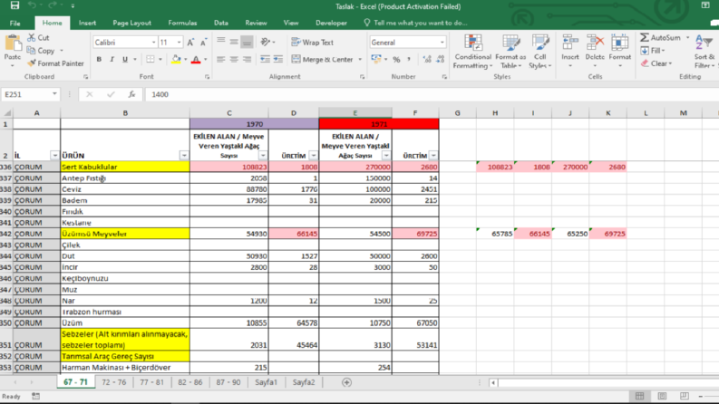Click the formula bar showing 1400

(431, 94)
